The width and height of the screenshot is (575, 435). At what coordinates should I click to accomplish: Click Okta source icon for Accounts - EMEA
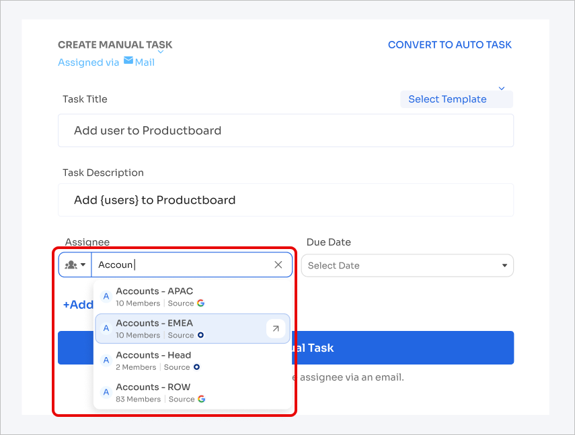click(x=201, y=335)
